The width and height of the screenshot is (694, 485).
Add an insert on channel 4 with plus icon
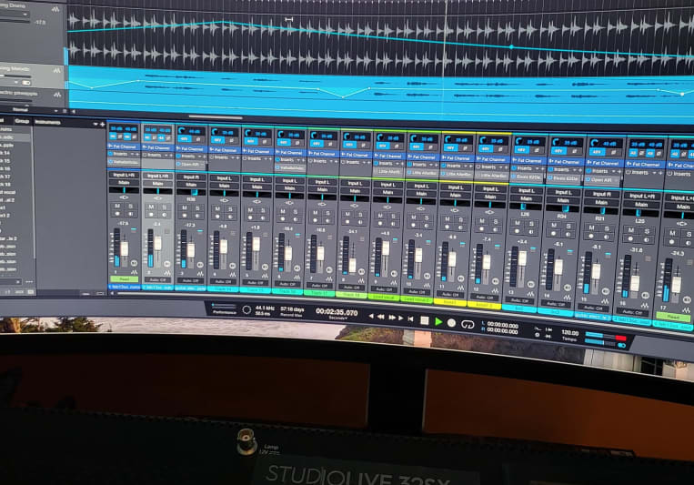(237, 157)
